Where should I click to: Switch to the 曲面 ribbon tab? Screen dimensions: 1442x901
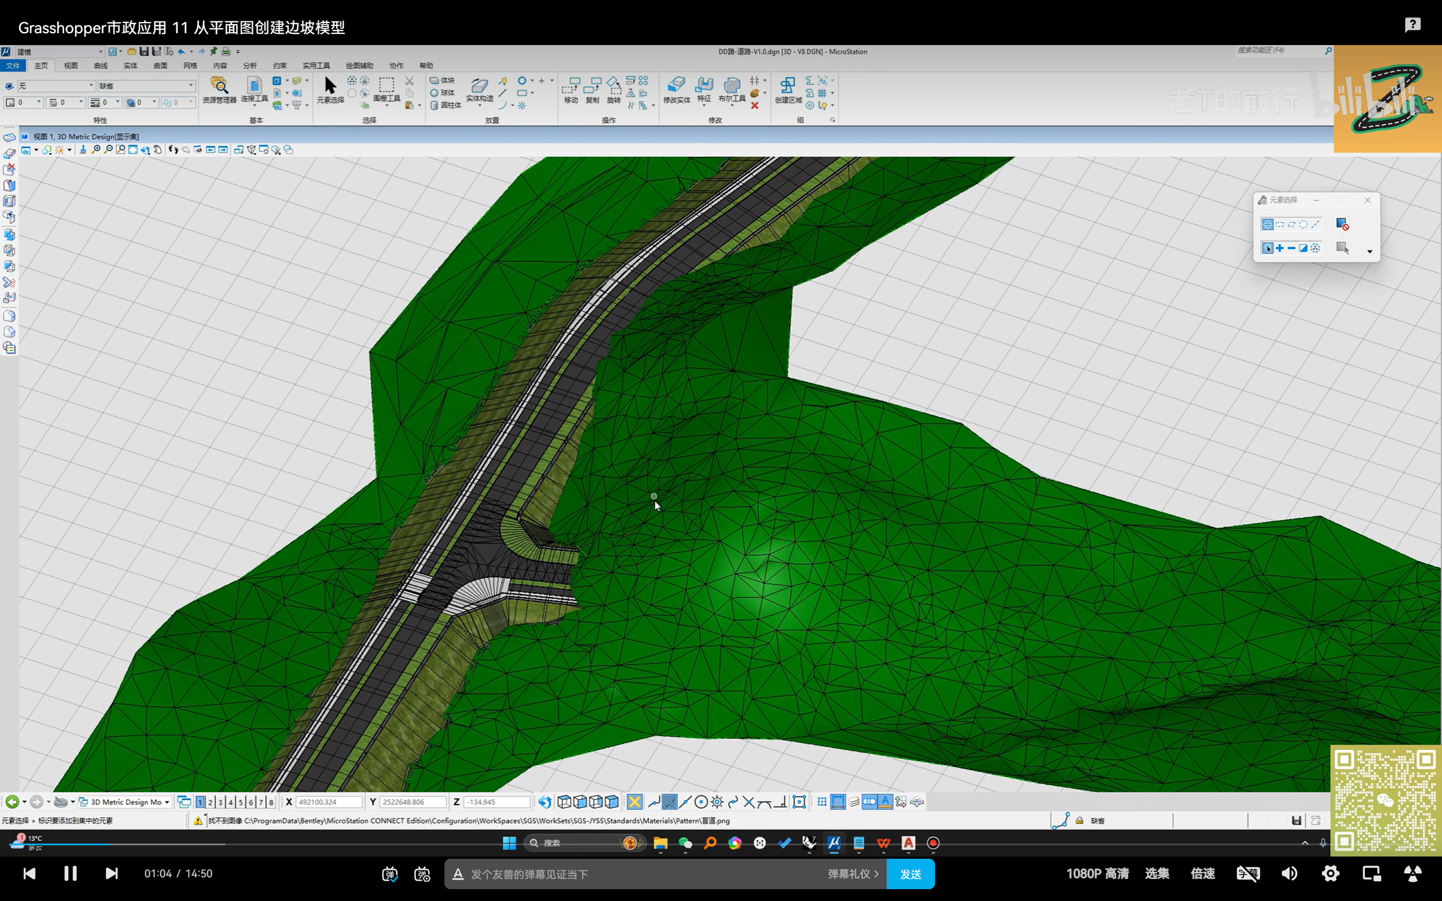[x=161, y=65]
